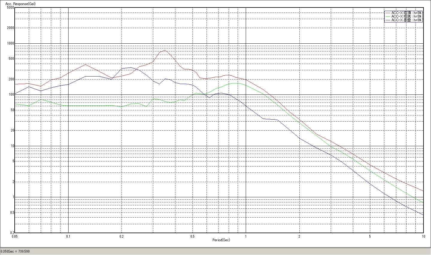Image resolution: width=431 pixels, height=255 pixels.
Task: Click the 10 label on the period axis
Action: pyautogui.click(x=423, y=236)
